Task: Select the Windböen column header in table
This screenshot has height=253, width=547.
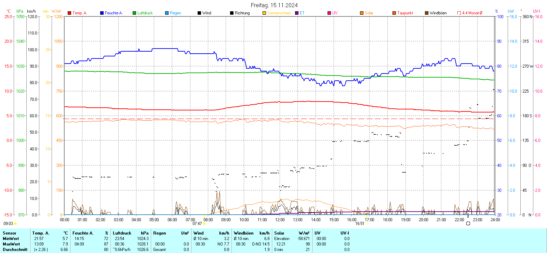Action: click(244, 233)
